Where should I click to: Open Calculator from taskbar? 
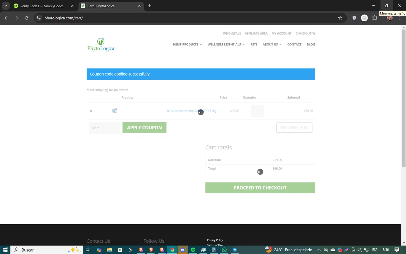(x=214, y=250)
